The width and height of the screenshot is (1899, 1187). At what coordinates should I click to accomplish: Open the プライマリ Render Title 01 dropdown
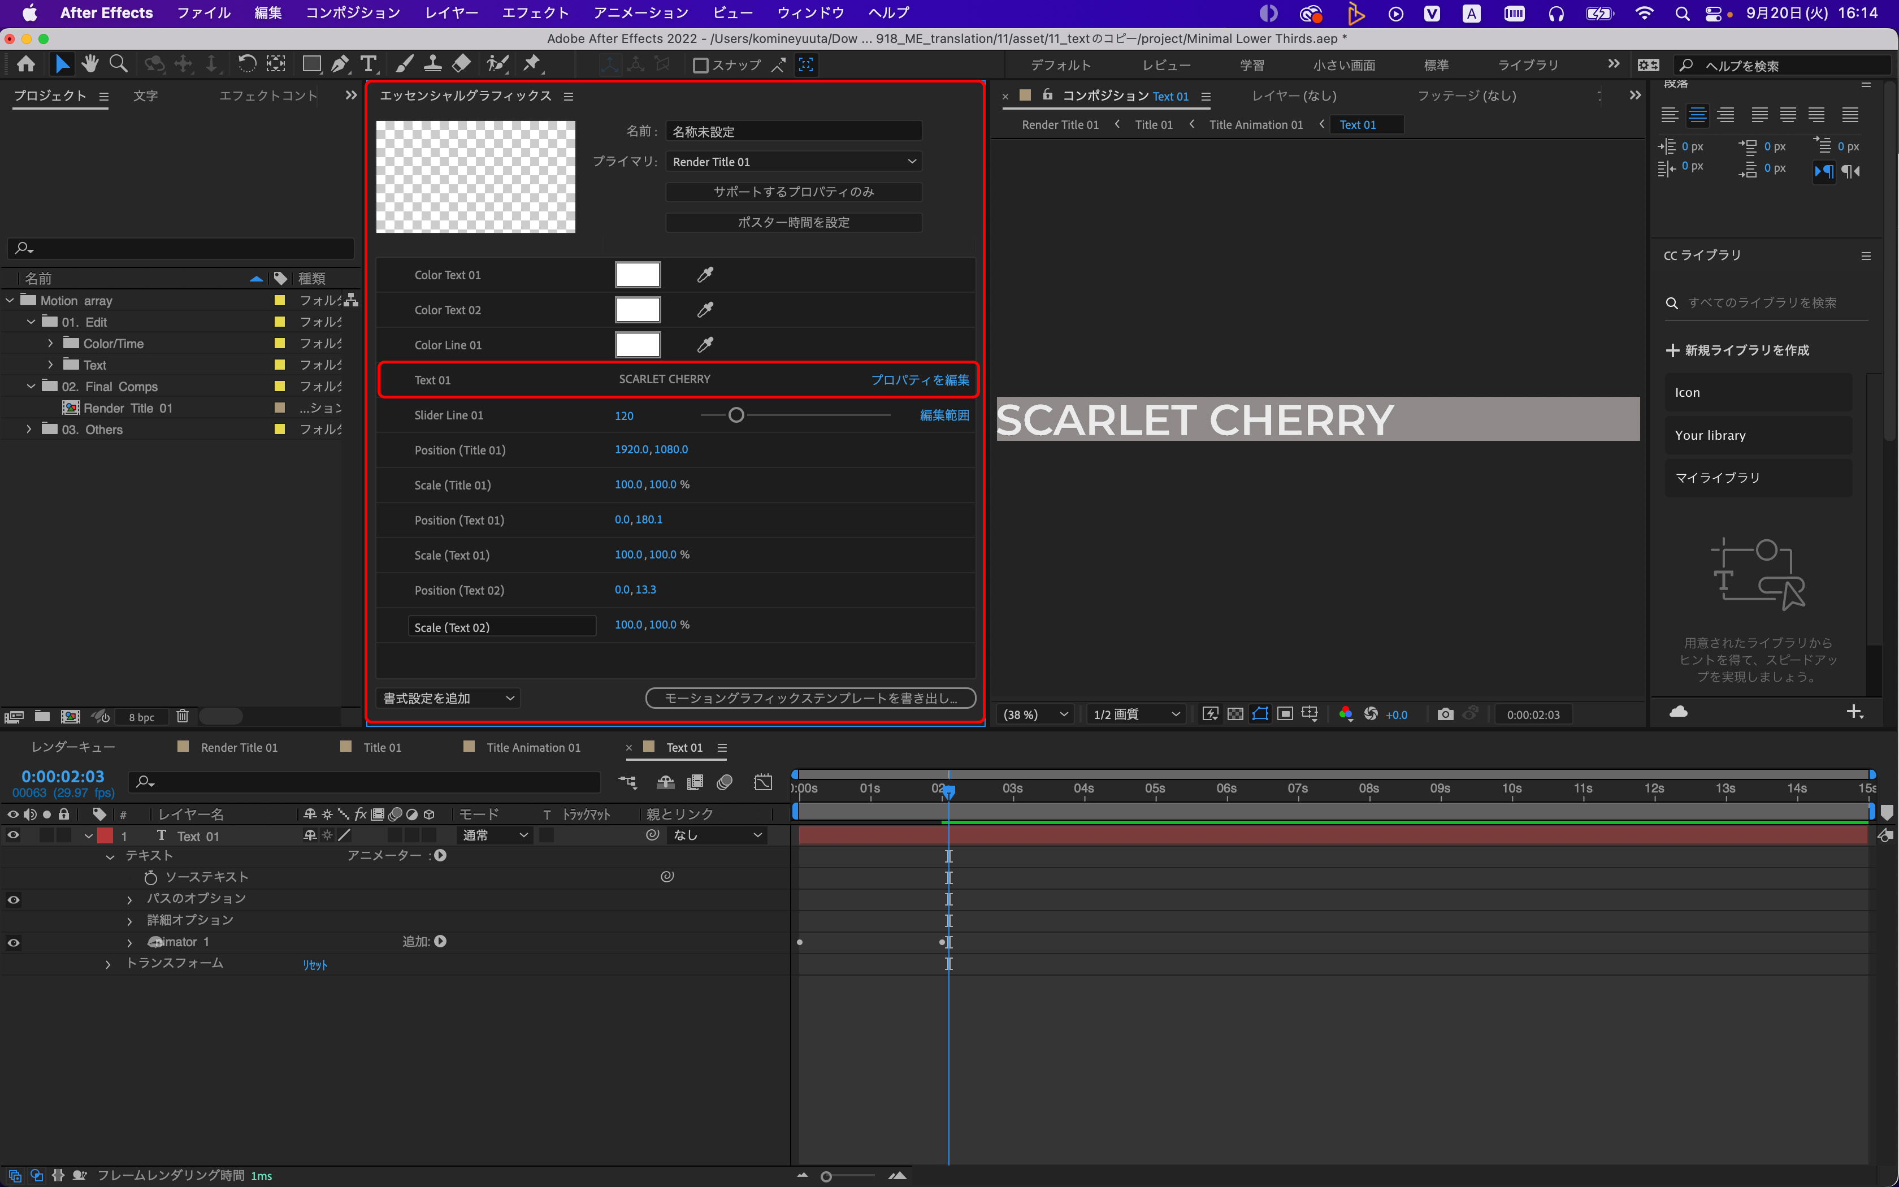click(794, 162)
